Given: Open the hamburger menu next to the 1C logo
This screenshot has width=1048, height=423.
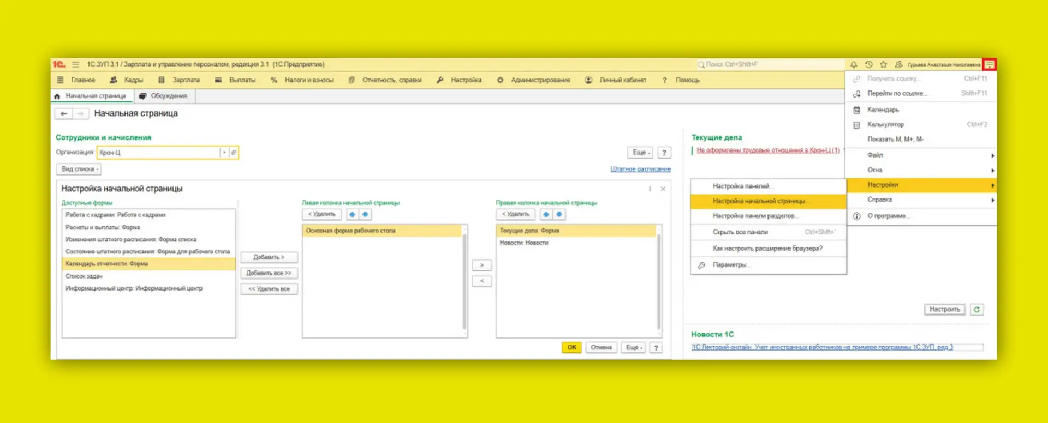Looking at the screenshot, I should point(75,64).
